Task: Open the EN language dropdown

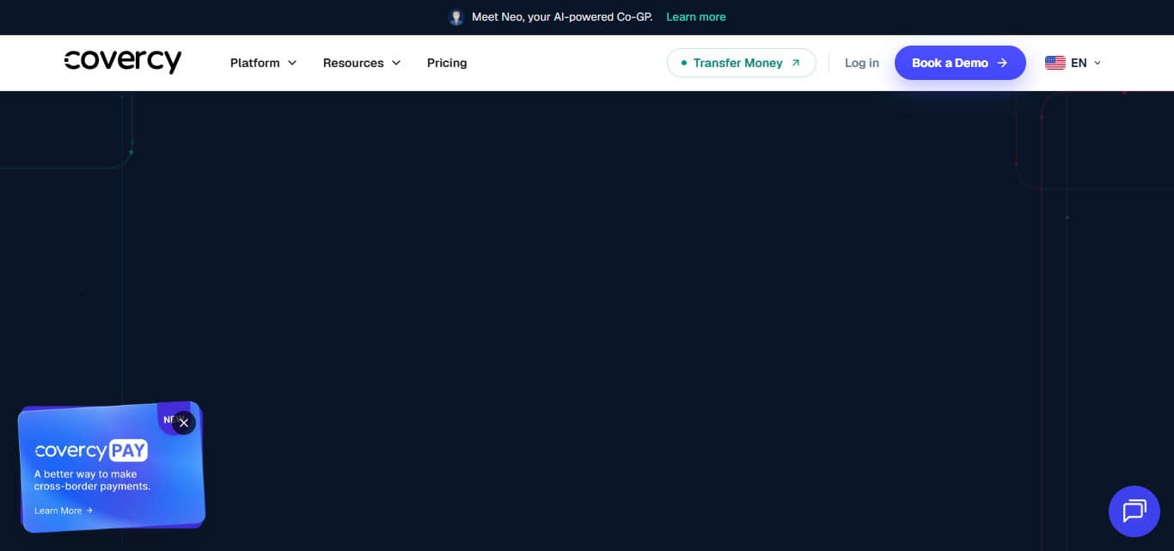Action: 1073,63
